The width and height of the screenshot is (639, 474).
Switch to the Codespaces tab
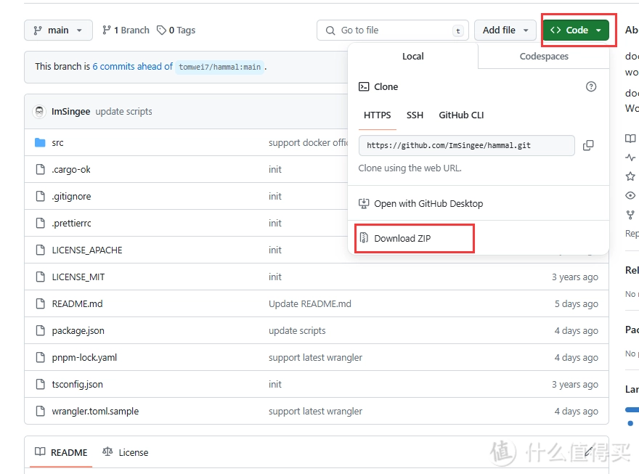[544, 57]
